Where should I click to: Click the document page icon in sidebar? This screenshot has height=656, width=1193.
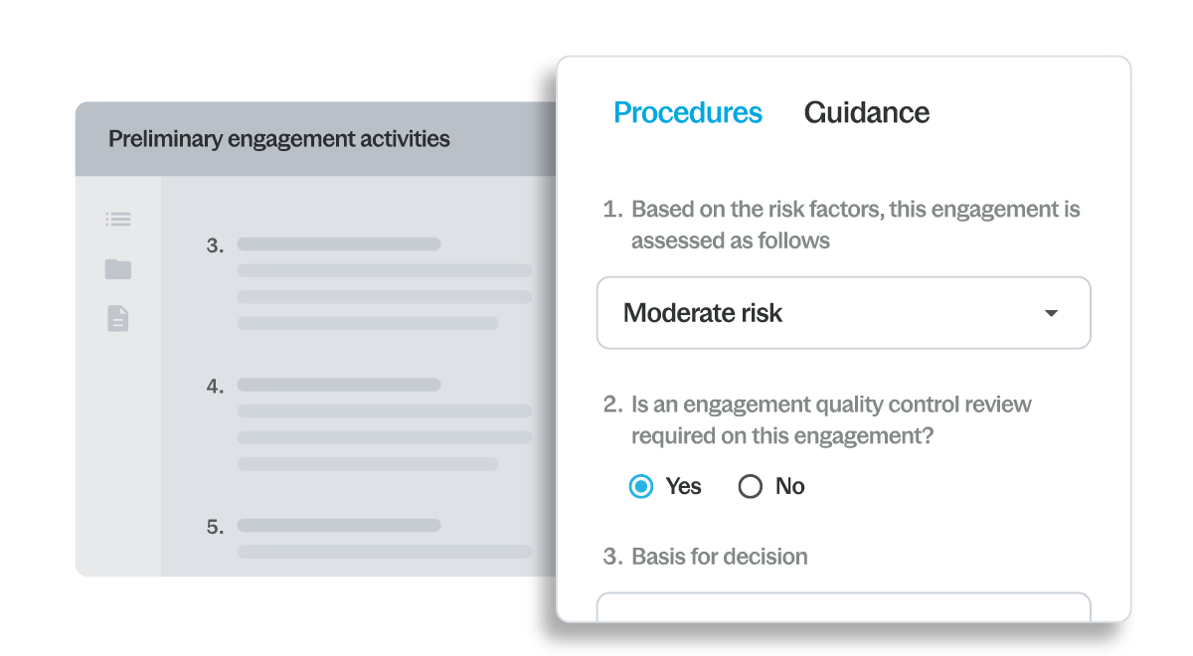pos(118,319)
